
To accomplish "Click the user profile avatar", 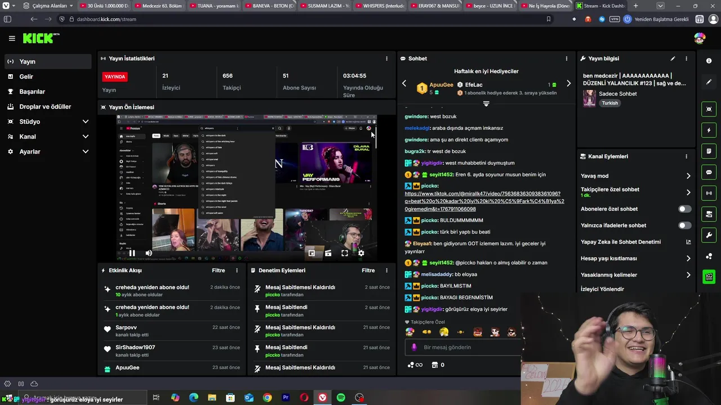I will [700, 38].
